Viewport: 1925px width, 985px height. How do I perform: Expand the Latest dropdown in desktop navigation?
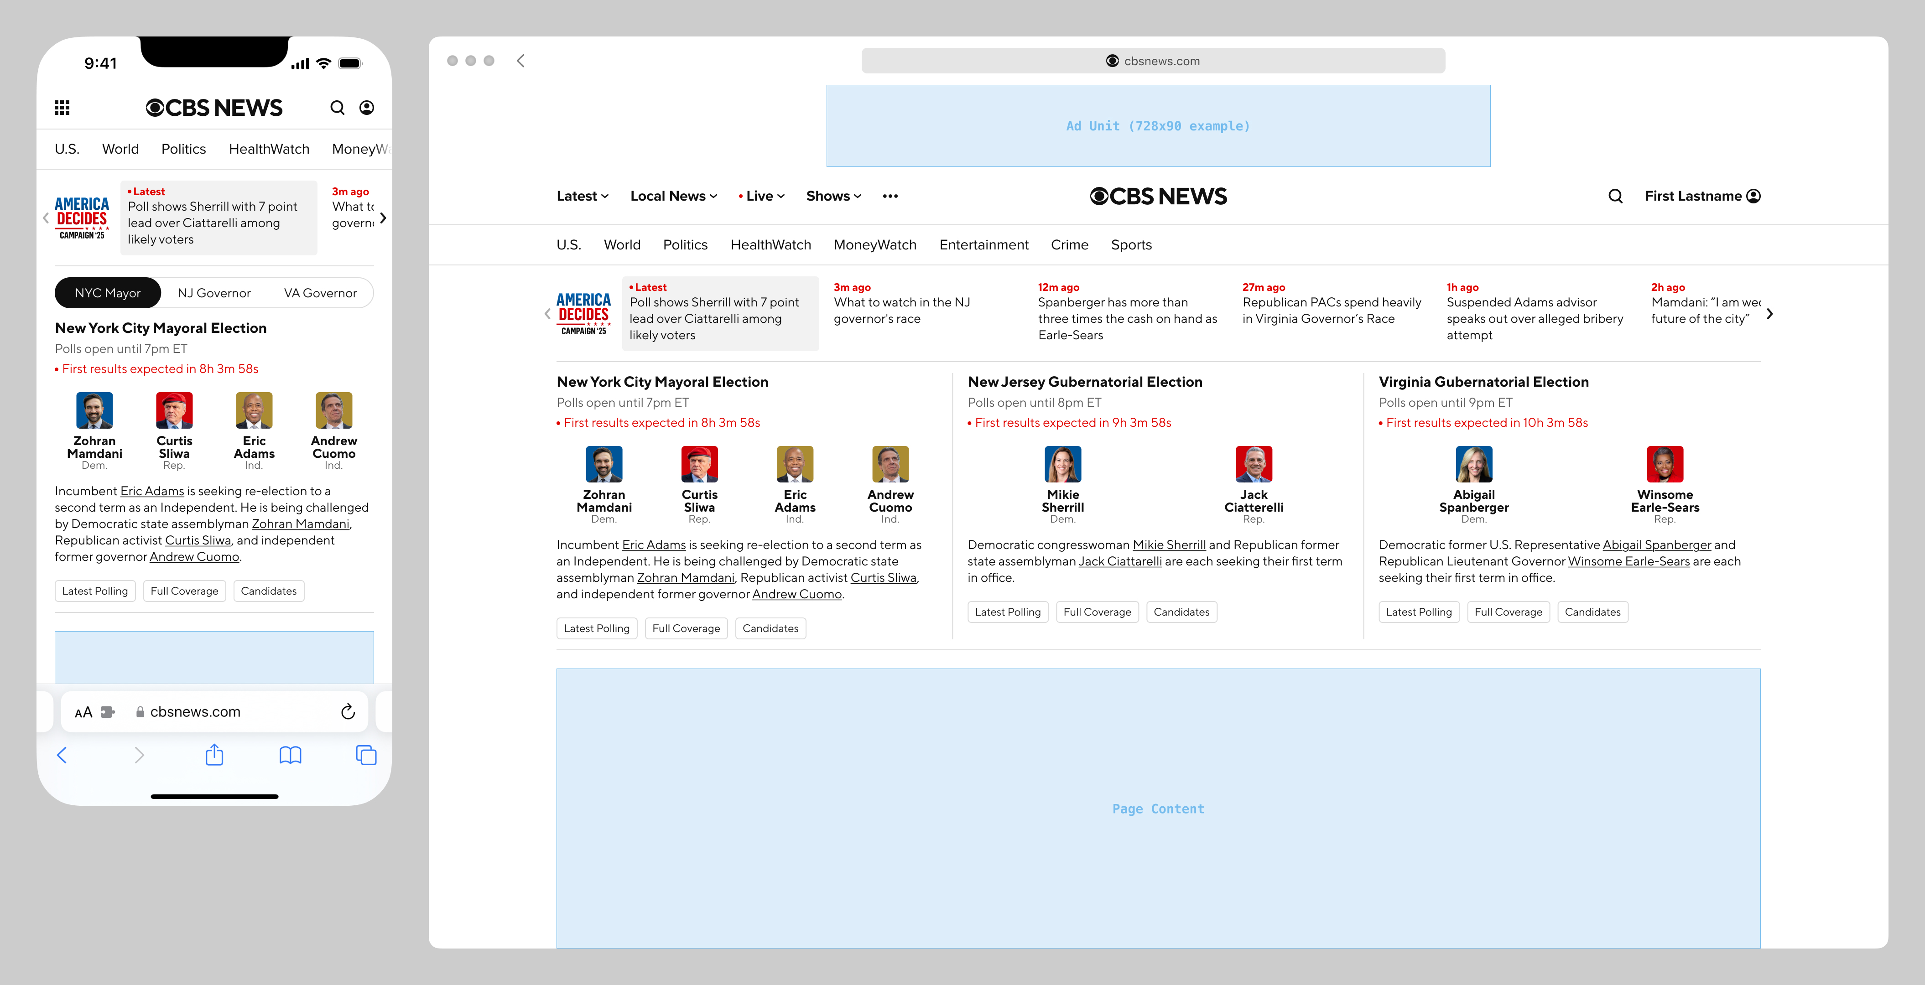582,196
